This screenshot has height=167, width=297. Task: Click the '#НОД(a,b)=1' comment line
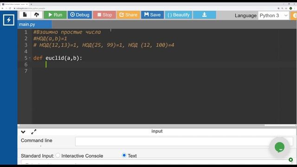point(50,39)
